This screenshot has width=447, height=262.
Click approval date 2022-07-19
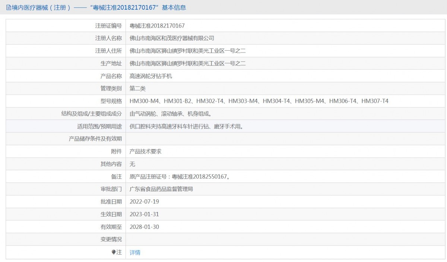(x=145, y=202)
